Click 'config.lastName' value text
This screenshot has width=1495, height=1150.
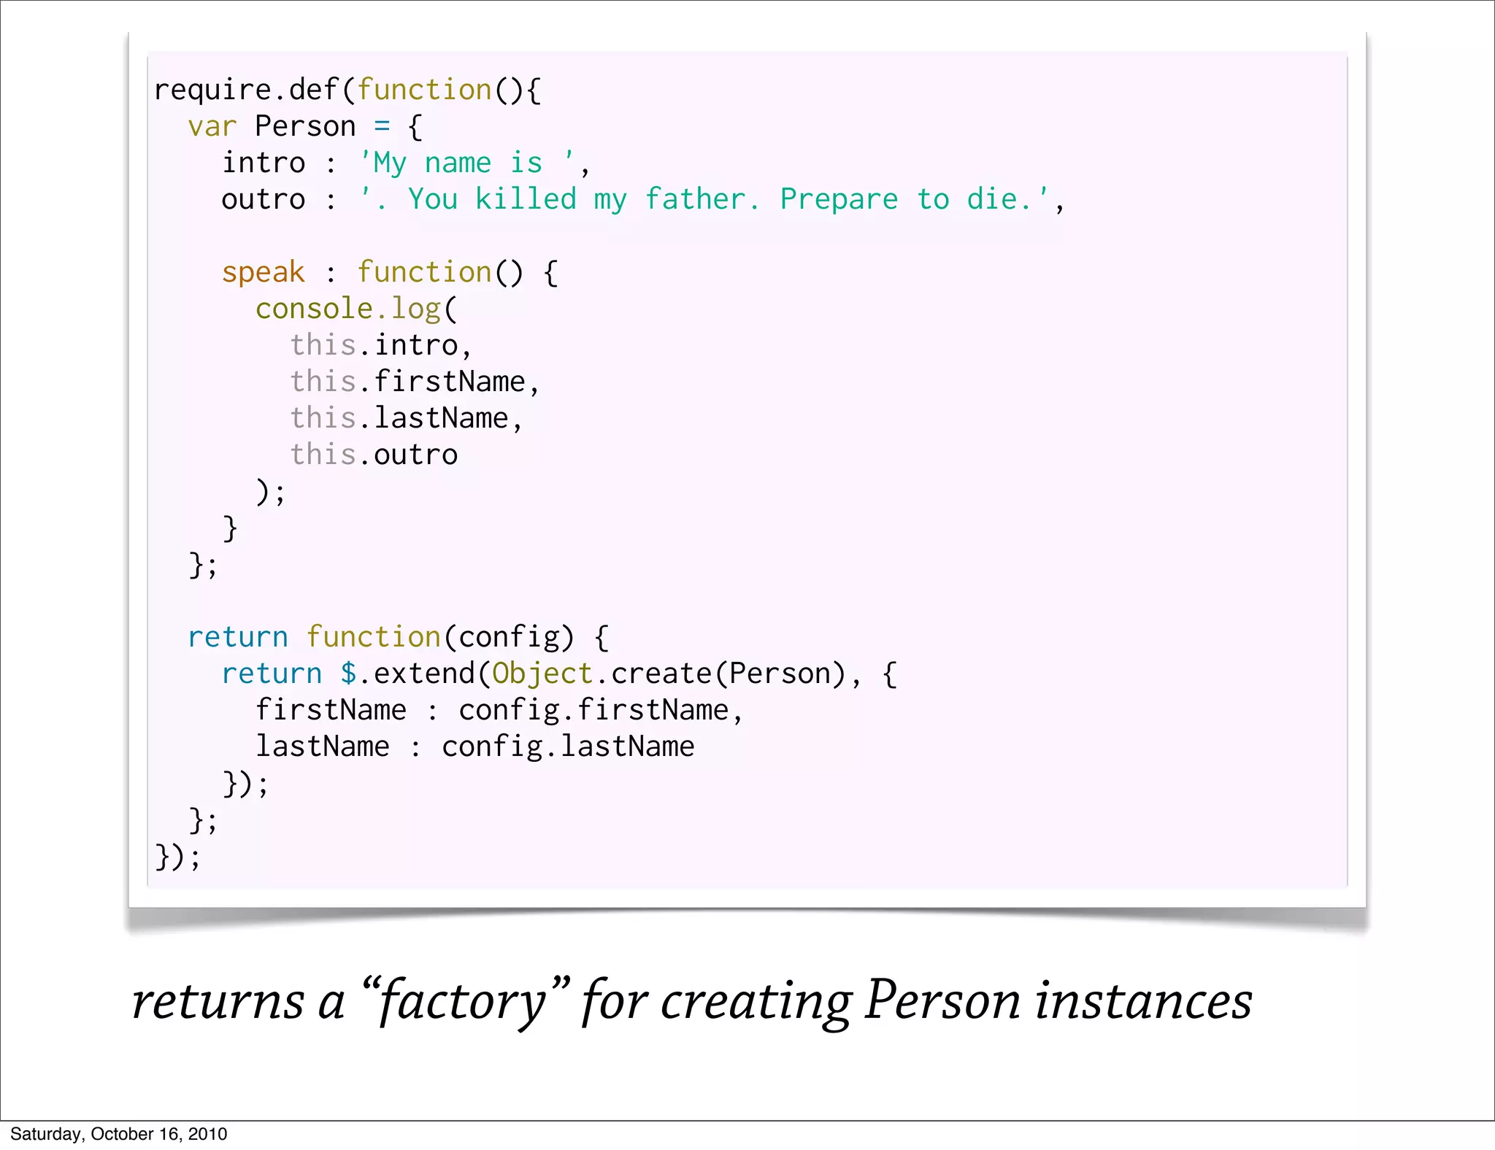coord(567,746)
